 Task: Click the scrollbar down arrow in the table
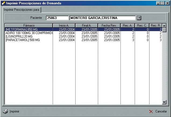[x=164, y=102]
